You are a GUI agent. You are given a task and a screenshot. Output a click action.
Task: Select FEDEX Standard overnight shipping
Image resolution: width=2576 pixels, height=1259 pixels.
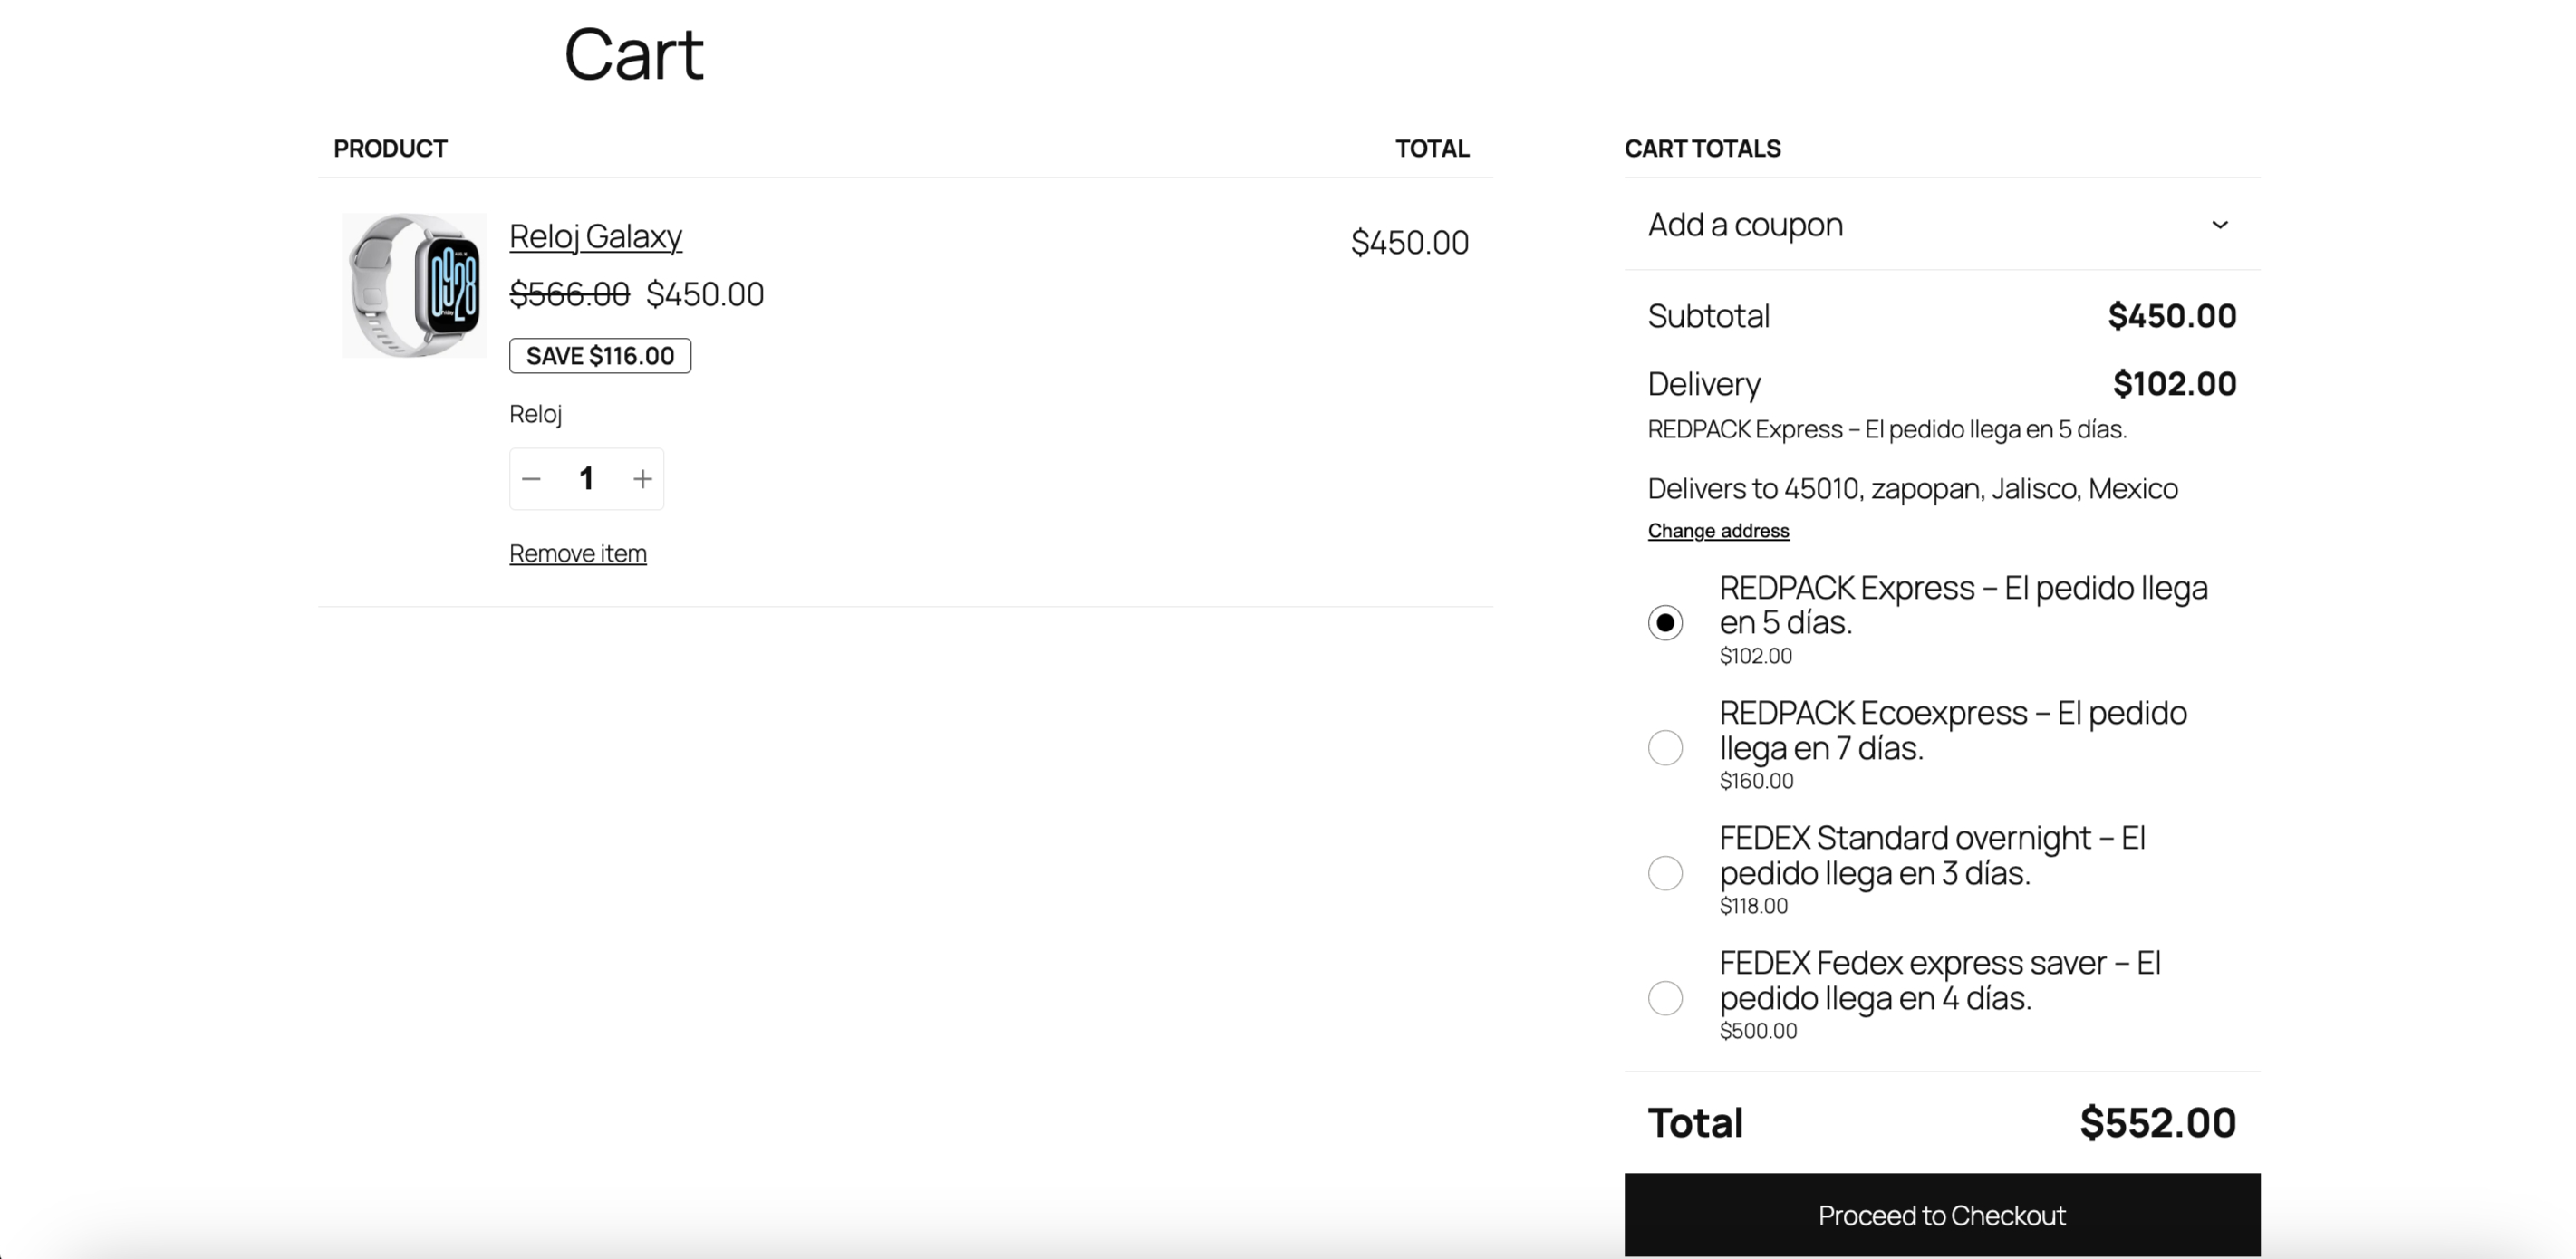tap(1665, 872)
